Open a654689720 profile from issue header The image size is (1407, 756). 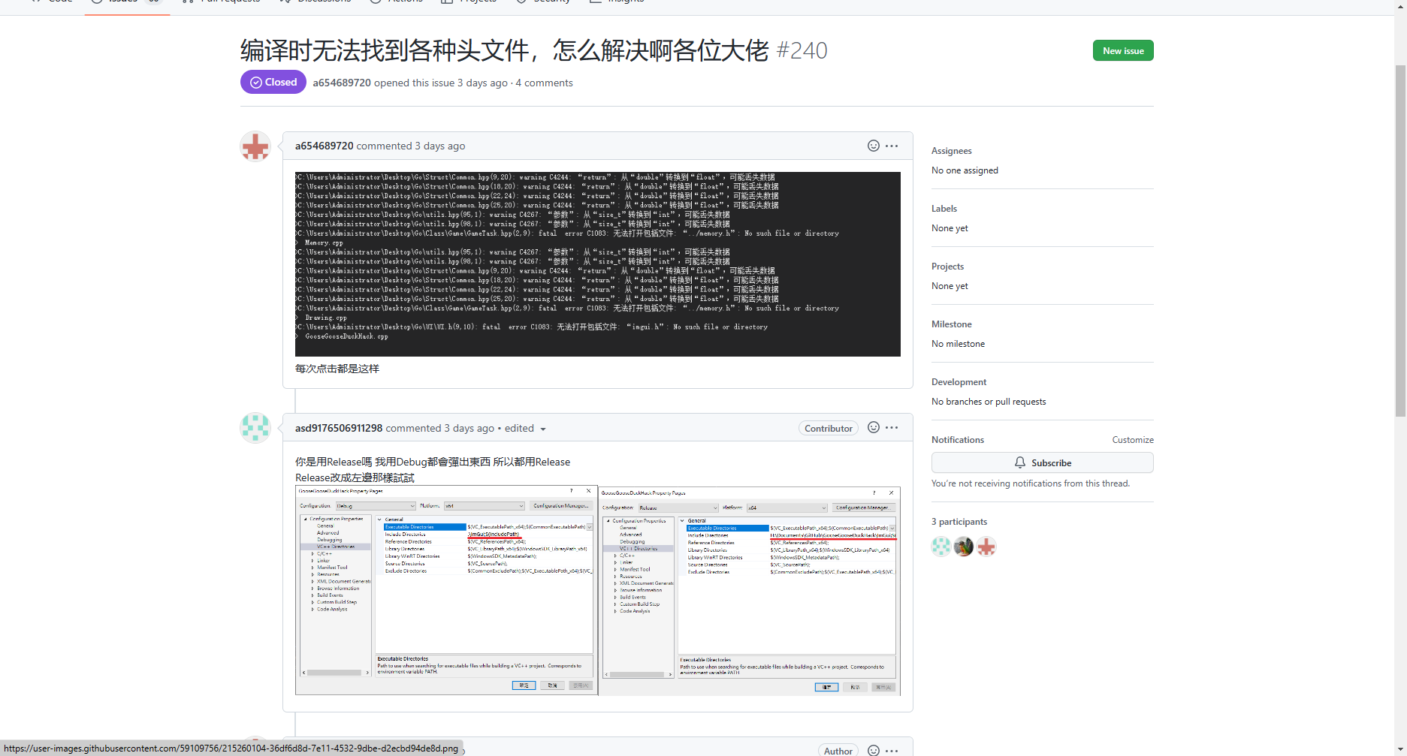(342, 83)
